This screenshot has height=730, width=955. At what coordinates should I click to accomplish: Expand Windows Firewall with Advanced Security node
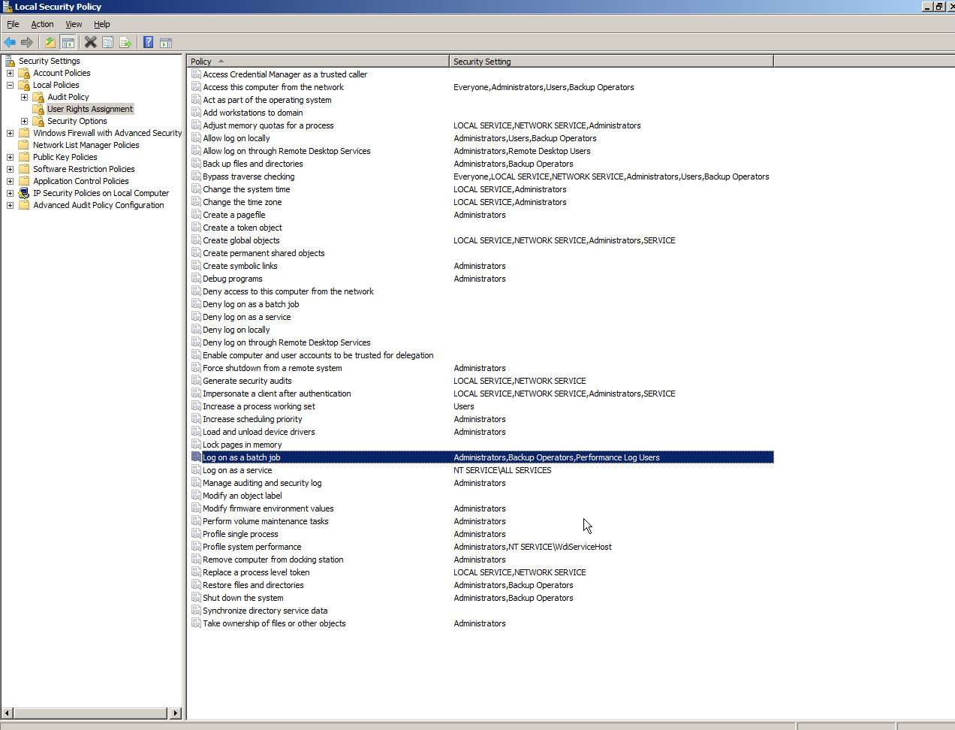pyautogui.click(x=10, y=133)
